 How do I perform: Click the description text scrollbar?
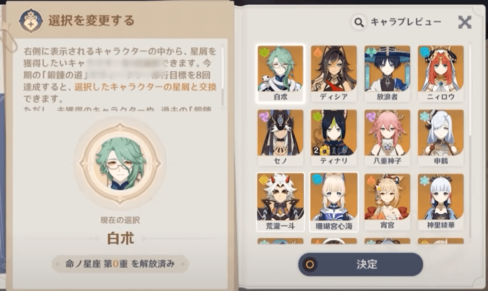223,76
